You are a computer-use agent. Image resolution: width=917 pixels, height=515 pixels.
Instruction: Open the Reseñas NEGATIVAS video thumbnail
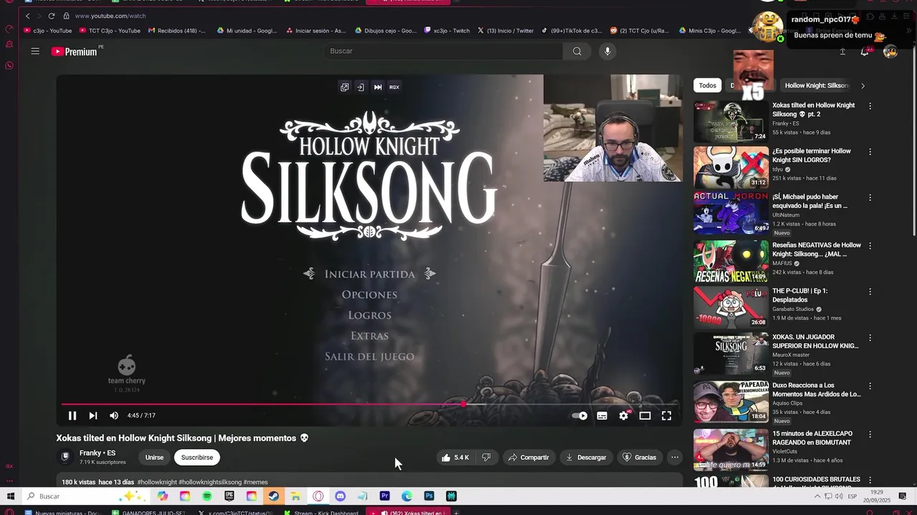[x=731, y=262]
